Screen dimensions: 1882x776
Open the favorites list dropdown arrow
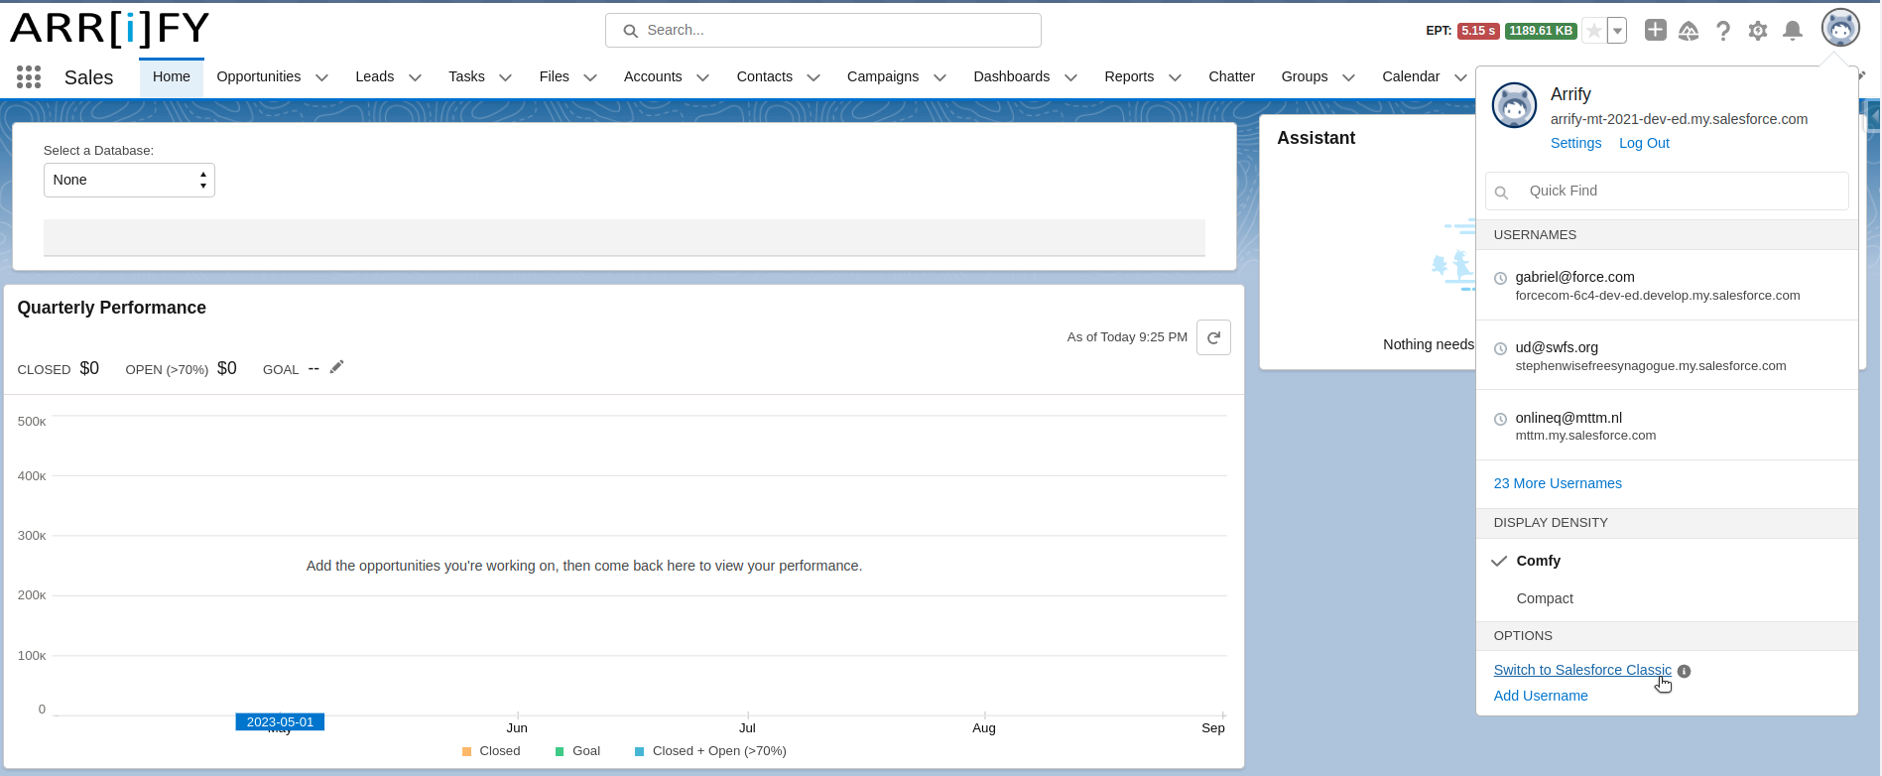pyautogui.click(x=1617, y=31)
